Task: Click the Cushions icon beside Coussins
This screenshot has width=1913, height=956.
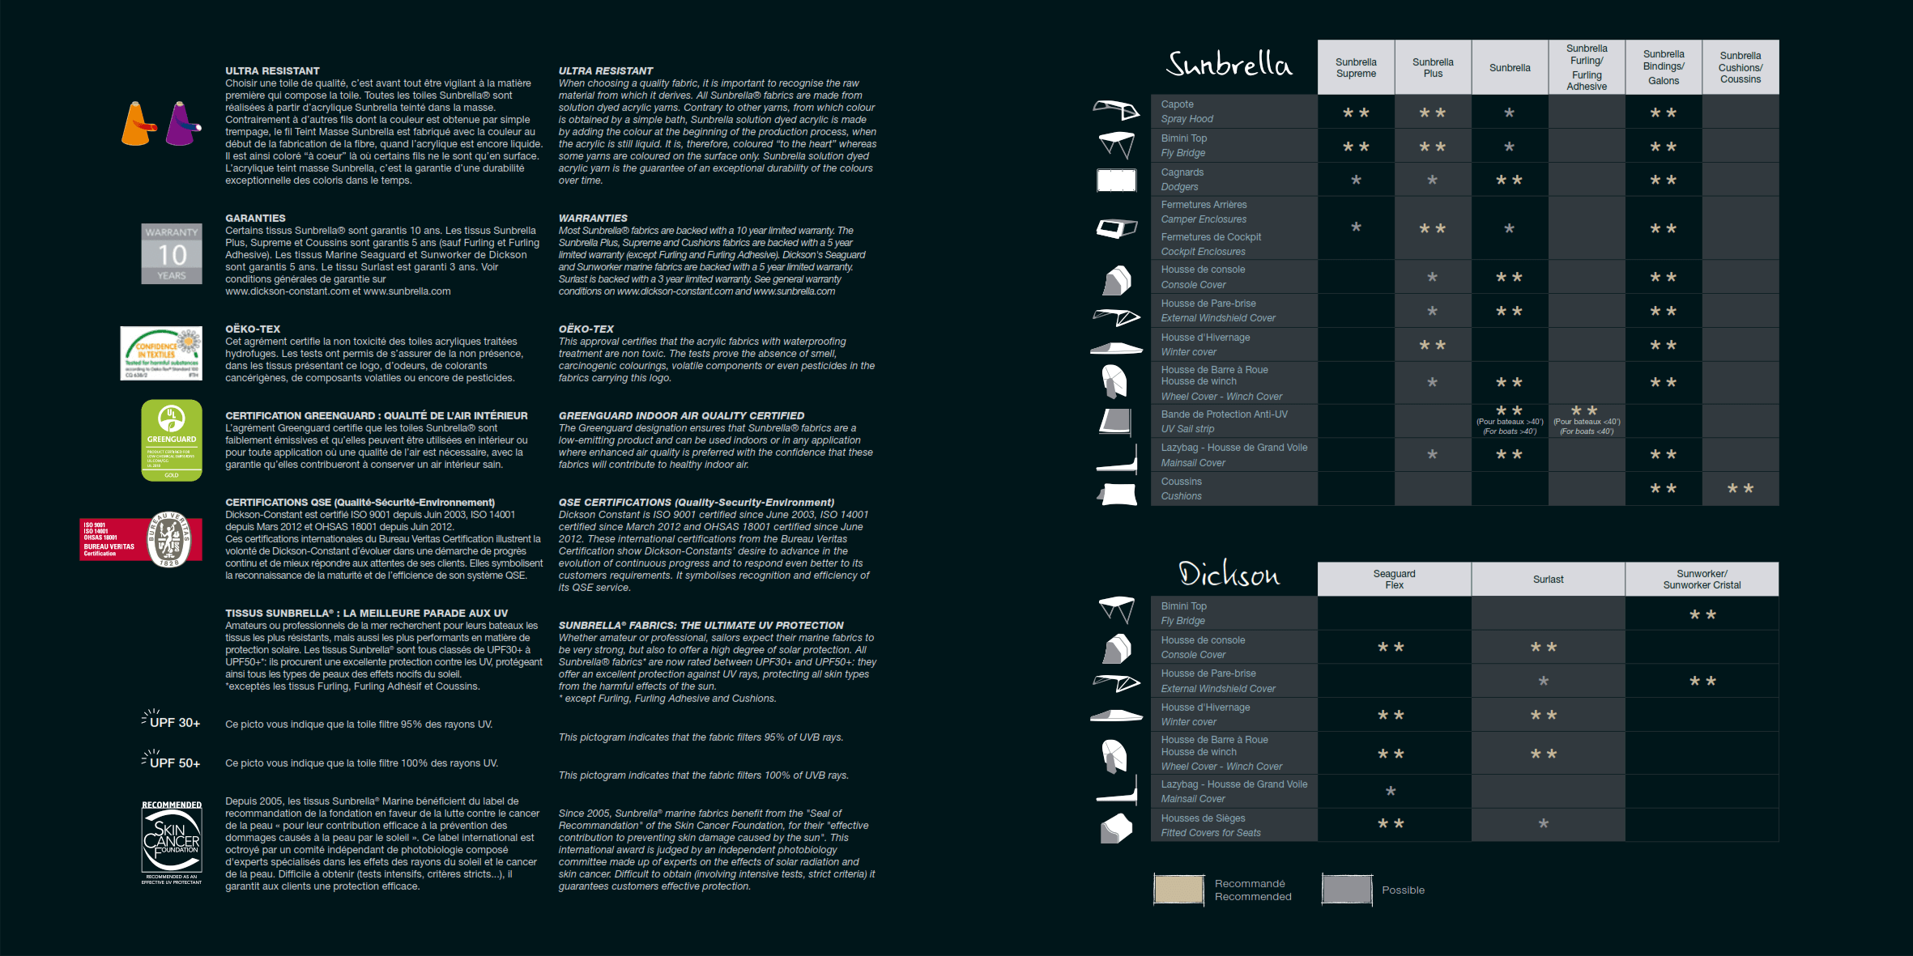Action: [1117, 494]
